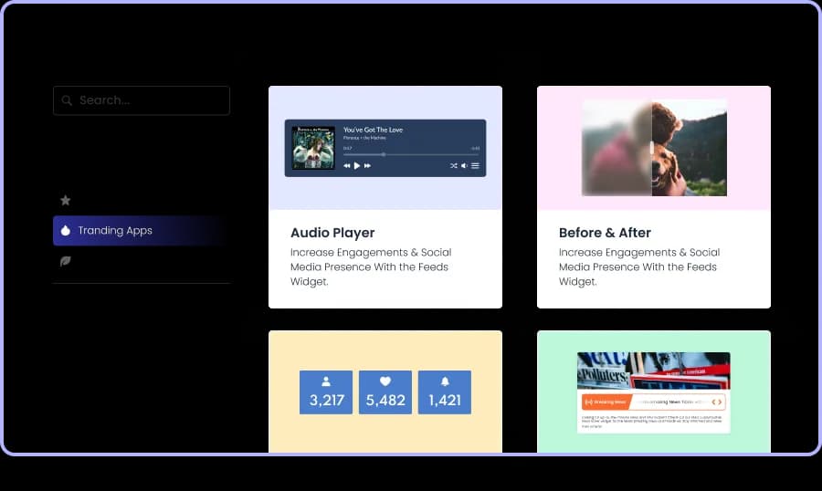
Task: Open the audio player playlist menu icon
Action: click(475, 165)
